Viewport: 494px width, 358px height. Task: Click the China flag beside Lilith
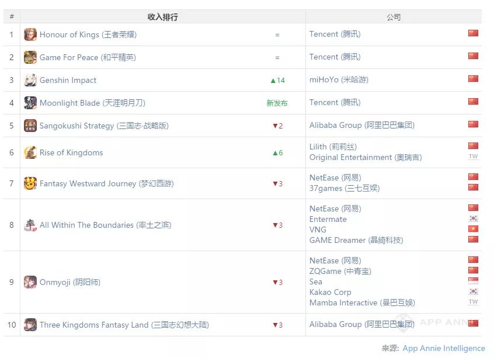pos(473,145)
